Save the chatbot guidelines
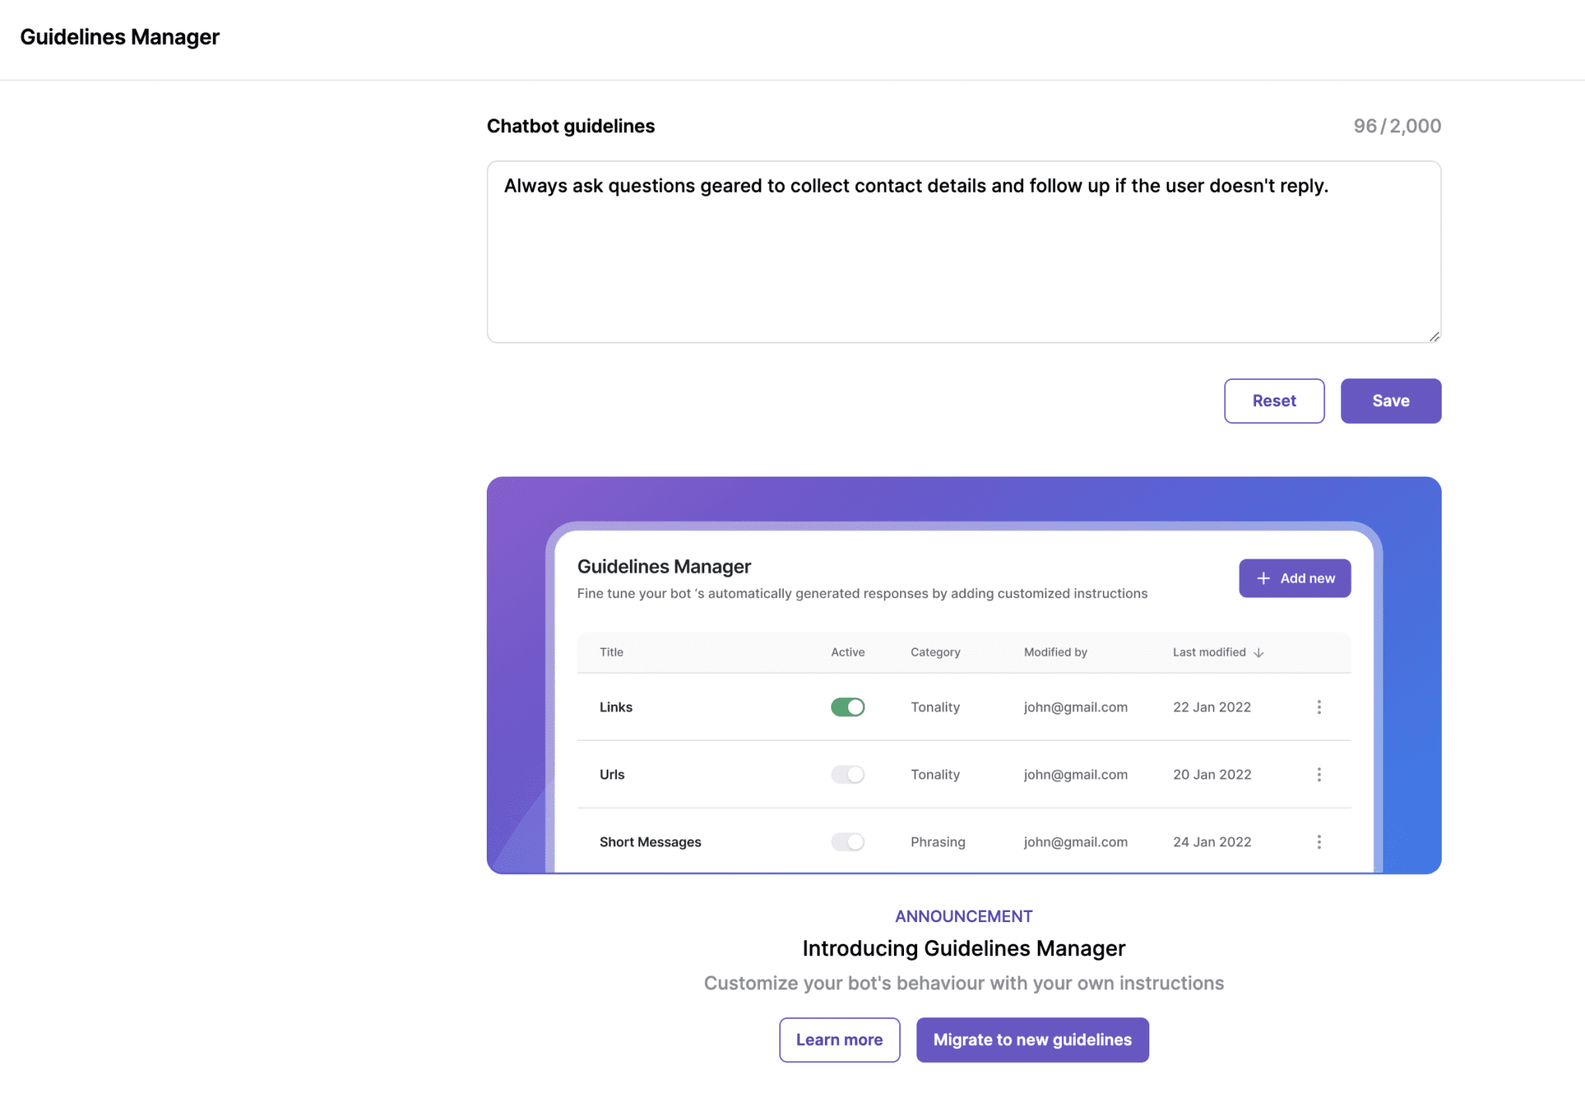1585x1107 pixels. coord(1390,401)
